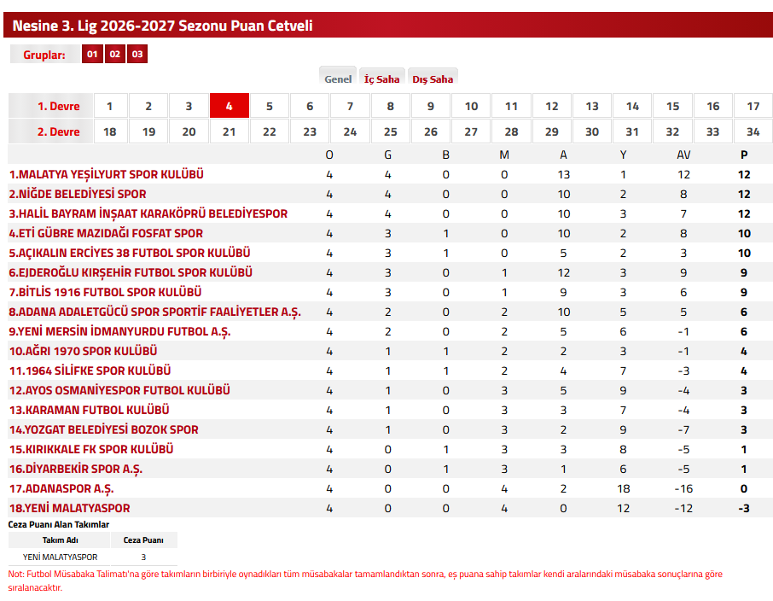Select week 30 in 2. Devre

point(592,131)
